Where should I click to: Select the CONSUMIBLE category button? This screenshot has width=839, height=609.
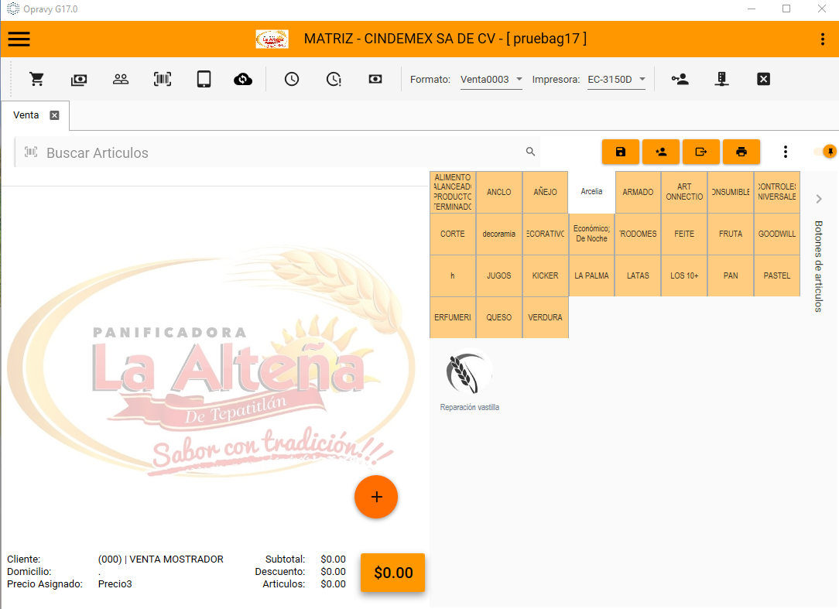[x=731, y=192]
